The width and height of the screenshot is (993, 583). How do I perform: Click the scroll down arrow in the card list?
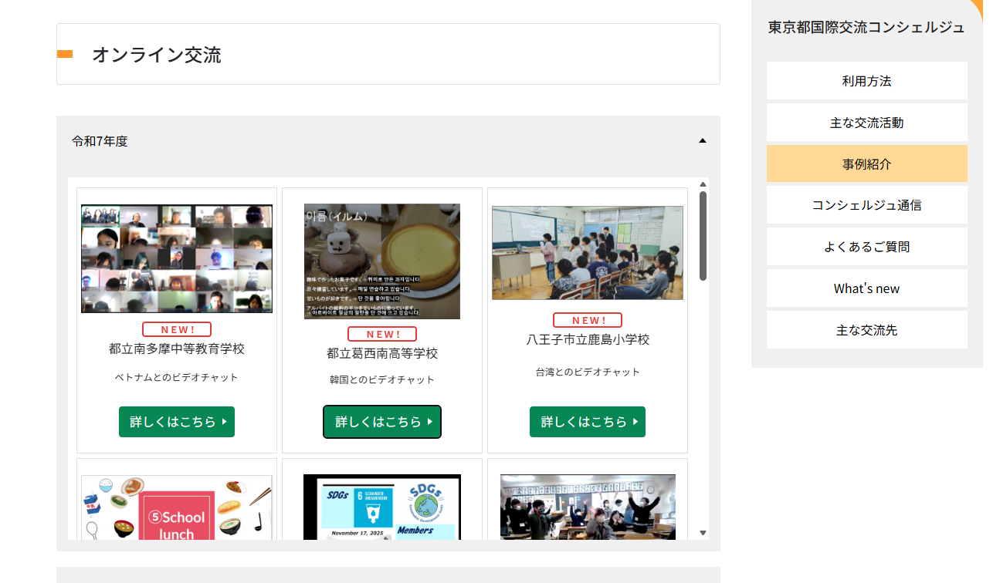pyautogui.click(x=703, y=533)
